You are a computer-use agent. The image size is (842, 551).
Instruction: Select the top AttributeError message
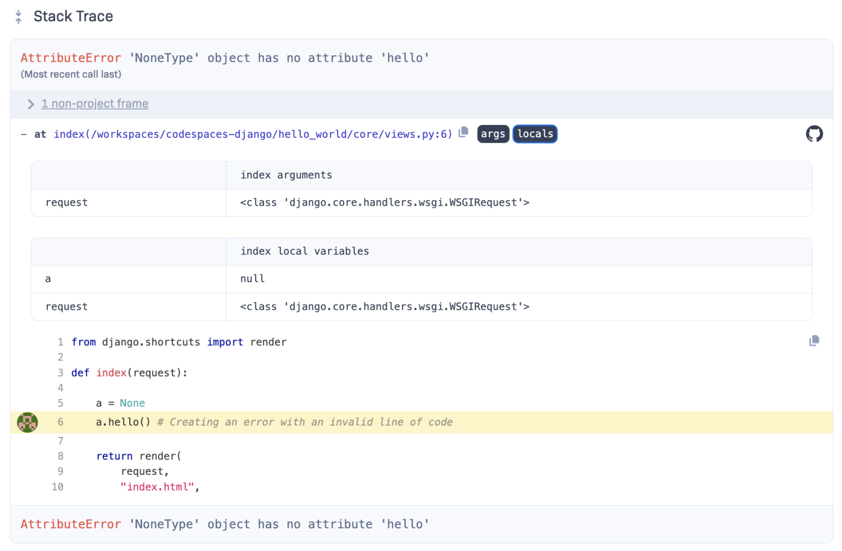225,58
